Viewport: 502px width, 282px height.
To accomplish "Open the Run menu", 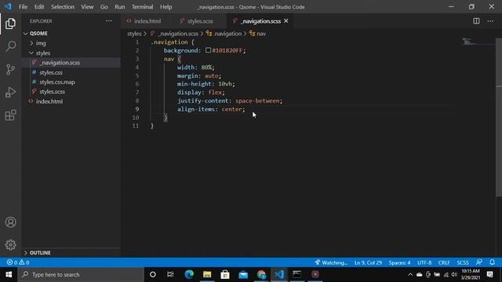I will [x=120, y=7].
